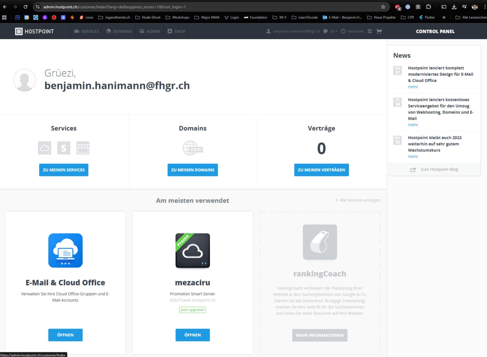Open the Alle Lesezeichen folder
487x357 pixels.
click(x=471, y=17)
